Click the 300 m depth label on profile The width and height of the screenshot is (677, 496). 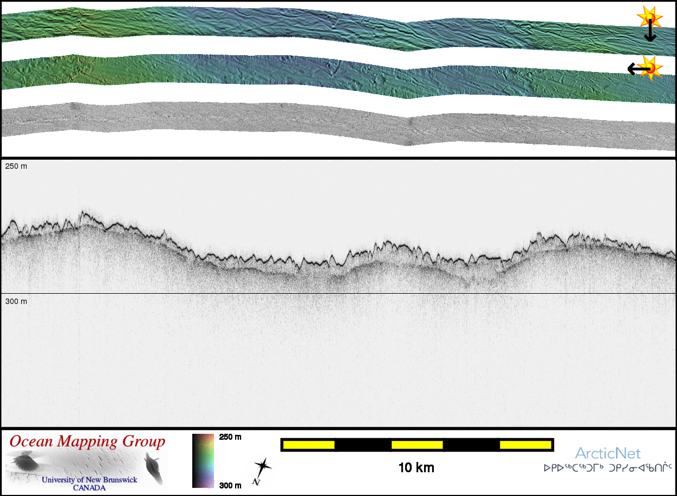(16, 301)
